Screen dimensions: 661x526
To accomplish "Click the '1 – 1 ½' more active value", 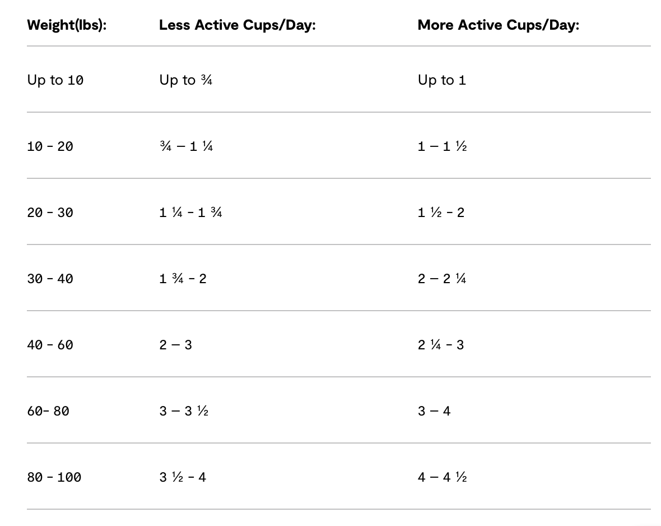I will (442, 146).
